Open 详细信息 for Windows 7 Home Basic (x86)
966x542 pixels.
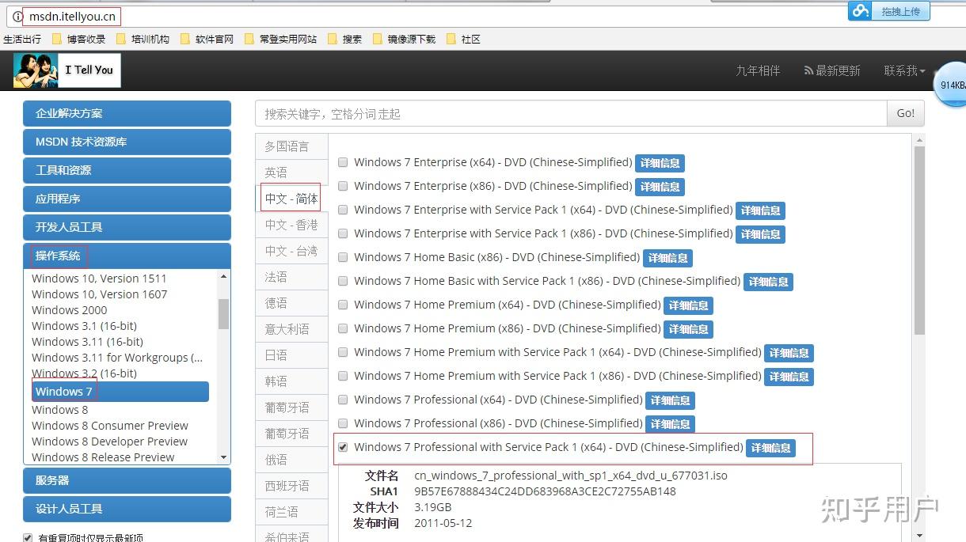[667, 258]
